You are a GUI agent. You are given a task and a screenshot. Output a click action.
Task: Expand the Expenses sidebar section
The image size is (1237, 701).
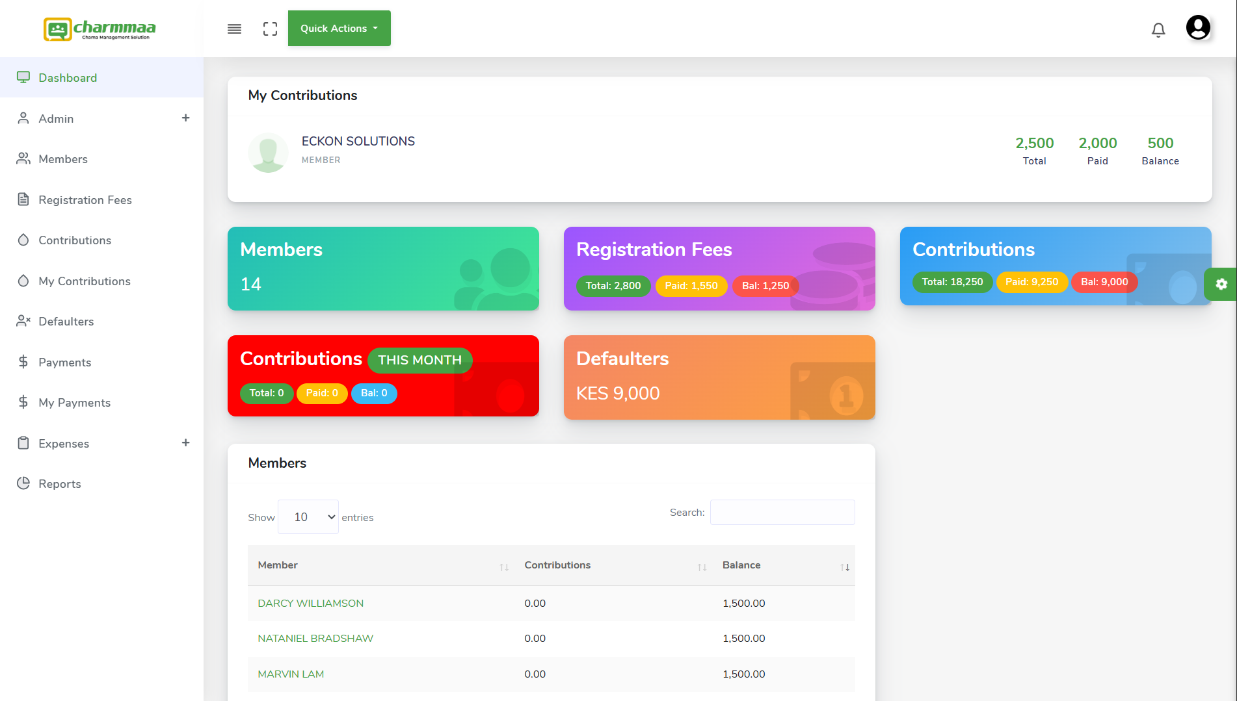pyautogui.click(x=186, y=442)
